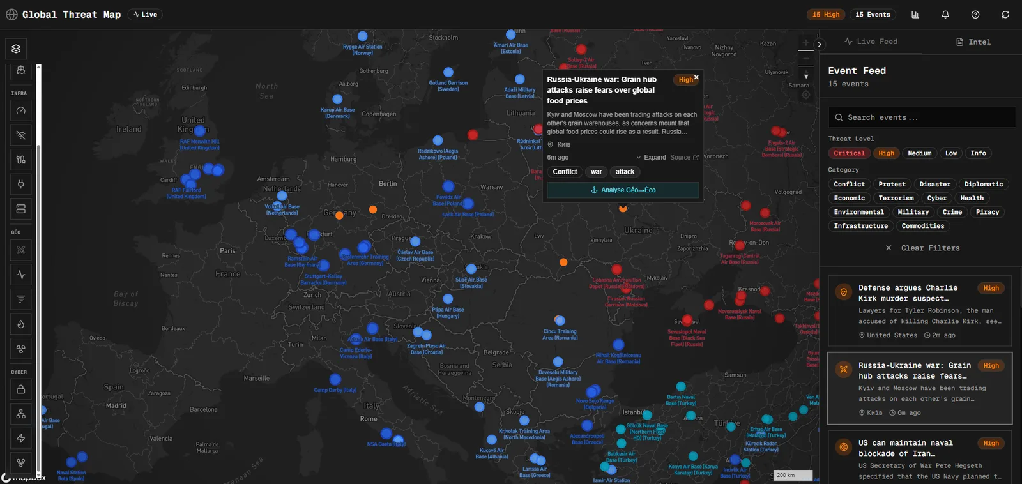The width and height of the screenshot is (1022, 484).
Task: Toggle the Disaster category filter
Action: [x=934, y=185]
